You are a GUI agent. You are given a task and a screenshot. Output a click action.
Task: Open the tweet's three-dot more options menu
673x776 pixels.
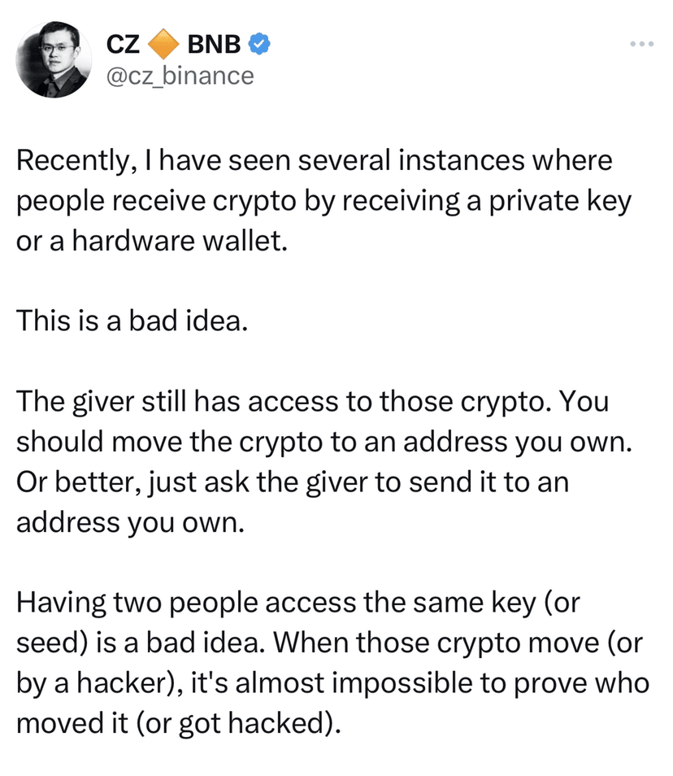coord(642,45)
